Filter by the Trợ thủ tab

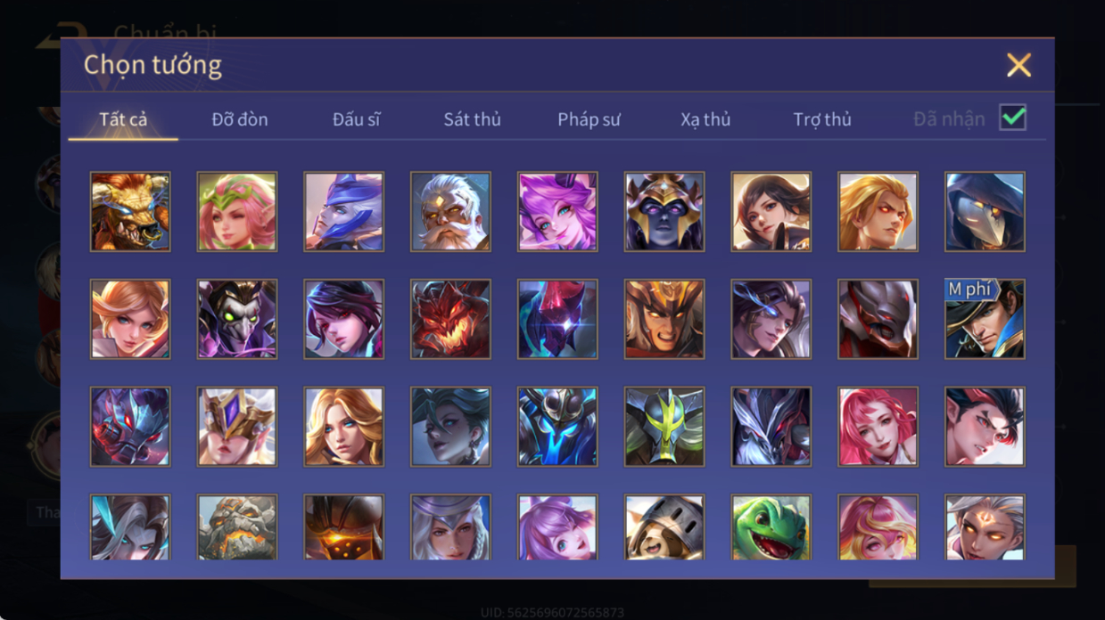tap(822, 119)
